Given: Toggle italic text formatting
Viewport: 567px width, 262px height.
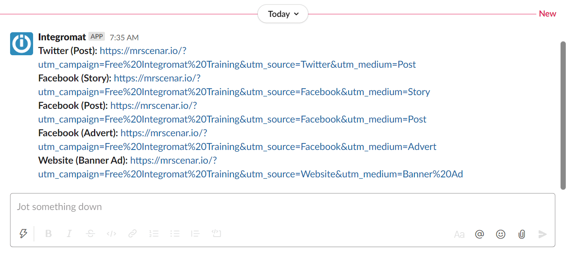Looking at the screenshot, I should coord(69,234).
